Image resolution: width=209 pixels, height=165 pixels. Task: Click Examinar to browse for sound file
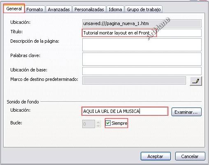(x=186, y=112)
